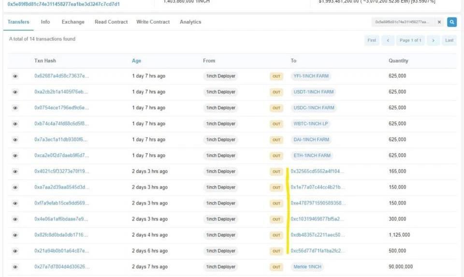
Task: Click eye icon for 0x62687a4d58c73637e row
Action: pyautogui.click(x=15, y=76)
